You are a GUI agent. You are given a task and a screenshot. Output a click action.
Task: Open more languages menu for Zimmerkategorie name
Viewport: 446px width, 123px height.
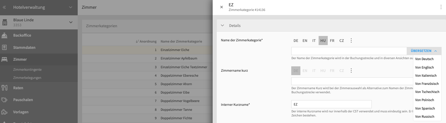[x=351, y=41]
